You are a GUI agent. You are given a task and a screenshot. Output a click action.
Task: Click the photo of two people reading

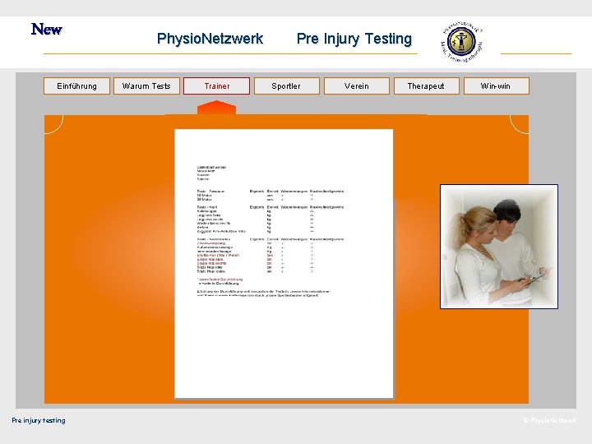tap(499, 247)
